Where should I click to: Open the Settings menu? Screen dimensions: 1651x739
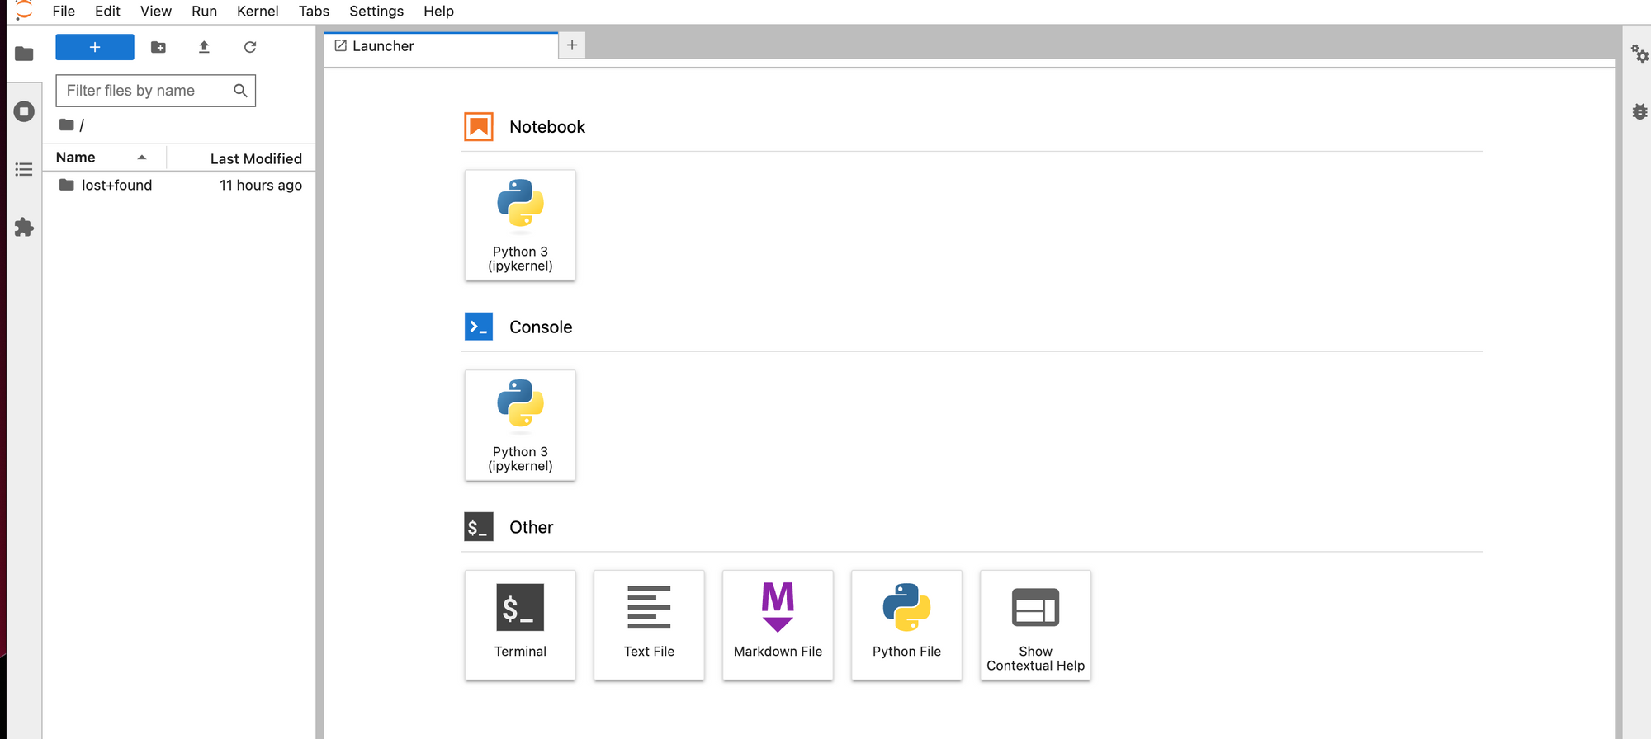[376, 11]
